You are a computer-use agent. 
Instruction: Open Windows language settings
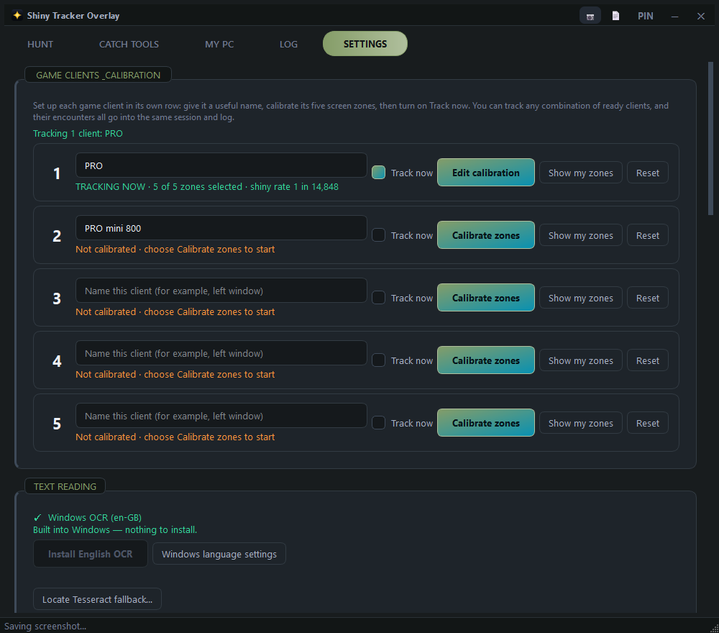(219, 554)
